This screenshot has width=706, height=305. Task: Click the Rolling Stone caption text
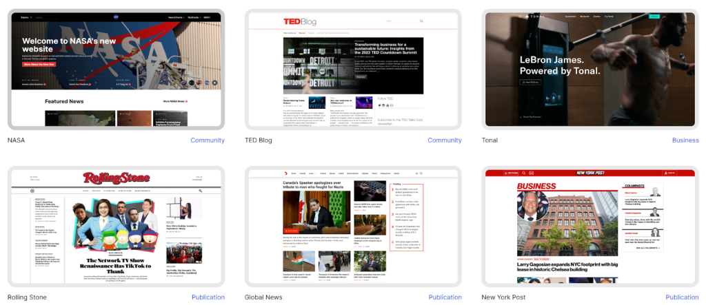click(x=27, y=297)
